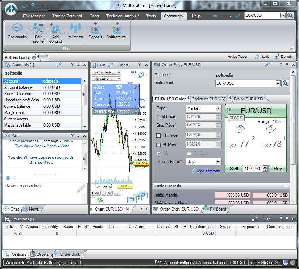Open the top symbol EUR/USD dropdown
Image resolution: width=299 pixels, height=269 pixels.
pos(283,15)
